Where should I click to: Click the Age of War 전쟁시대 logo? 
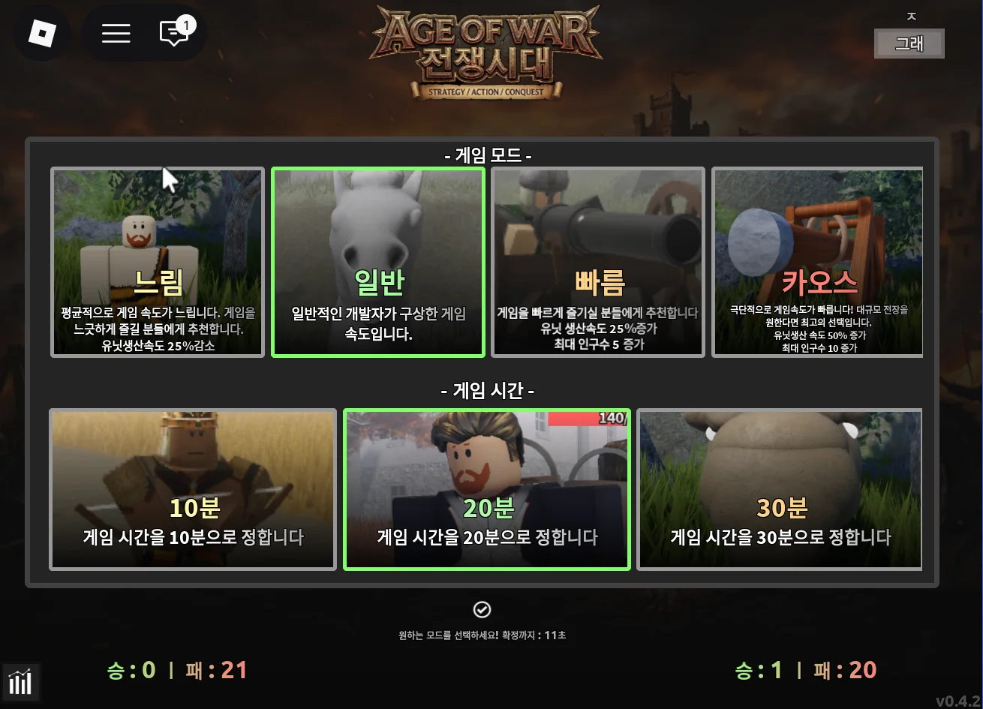[485, 52]
